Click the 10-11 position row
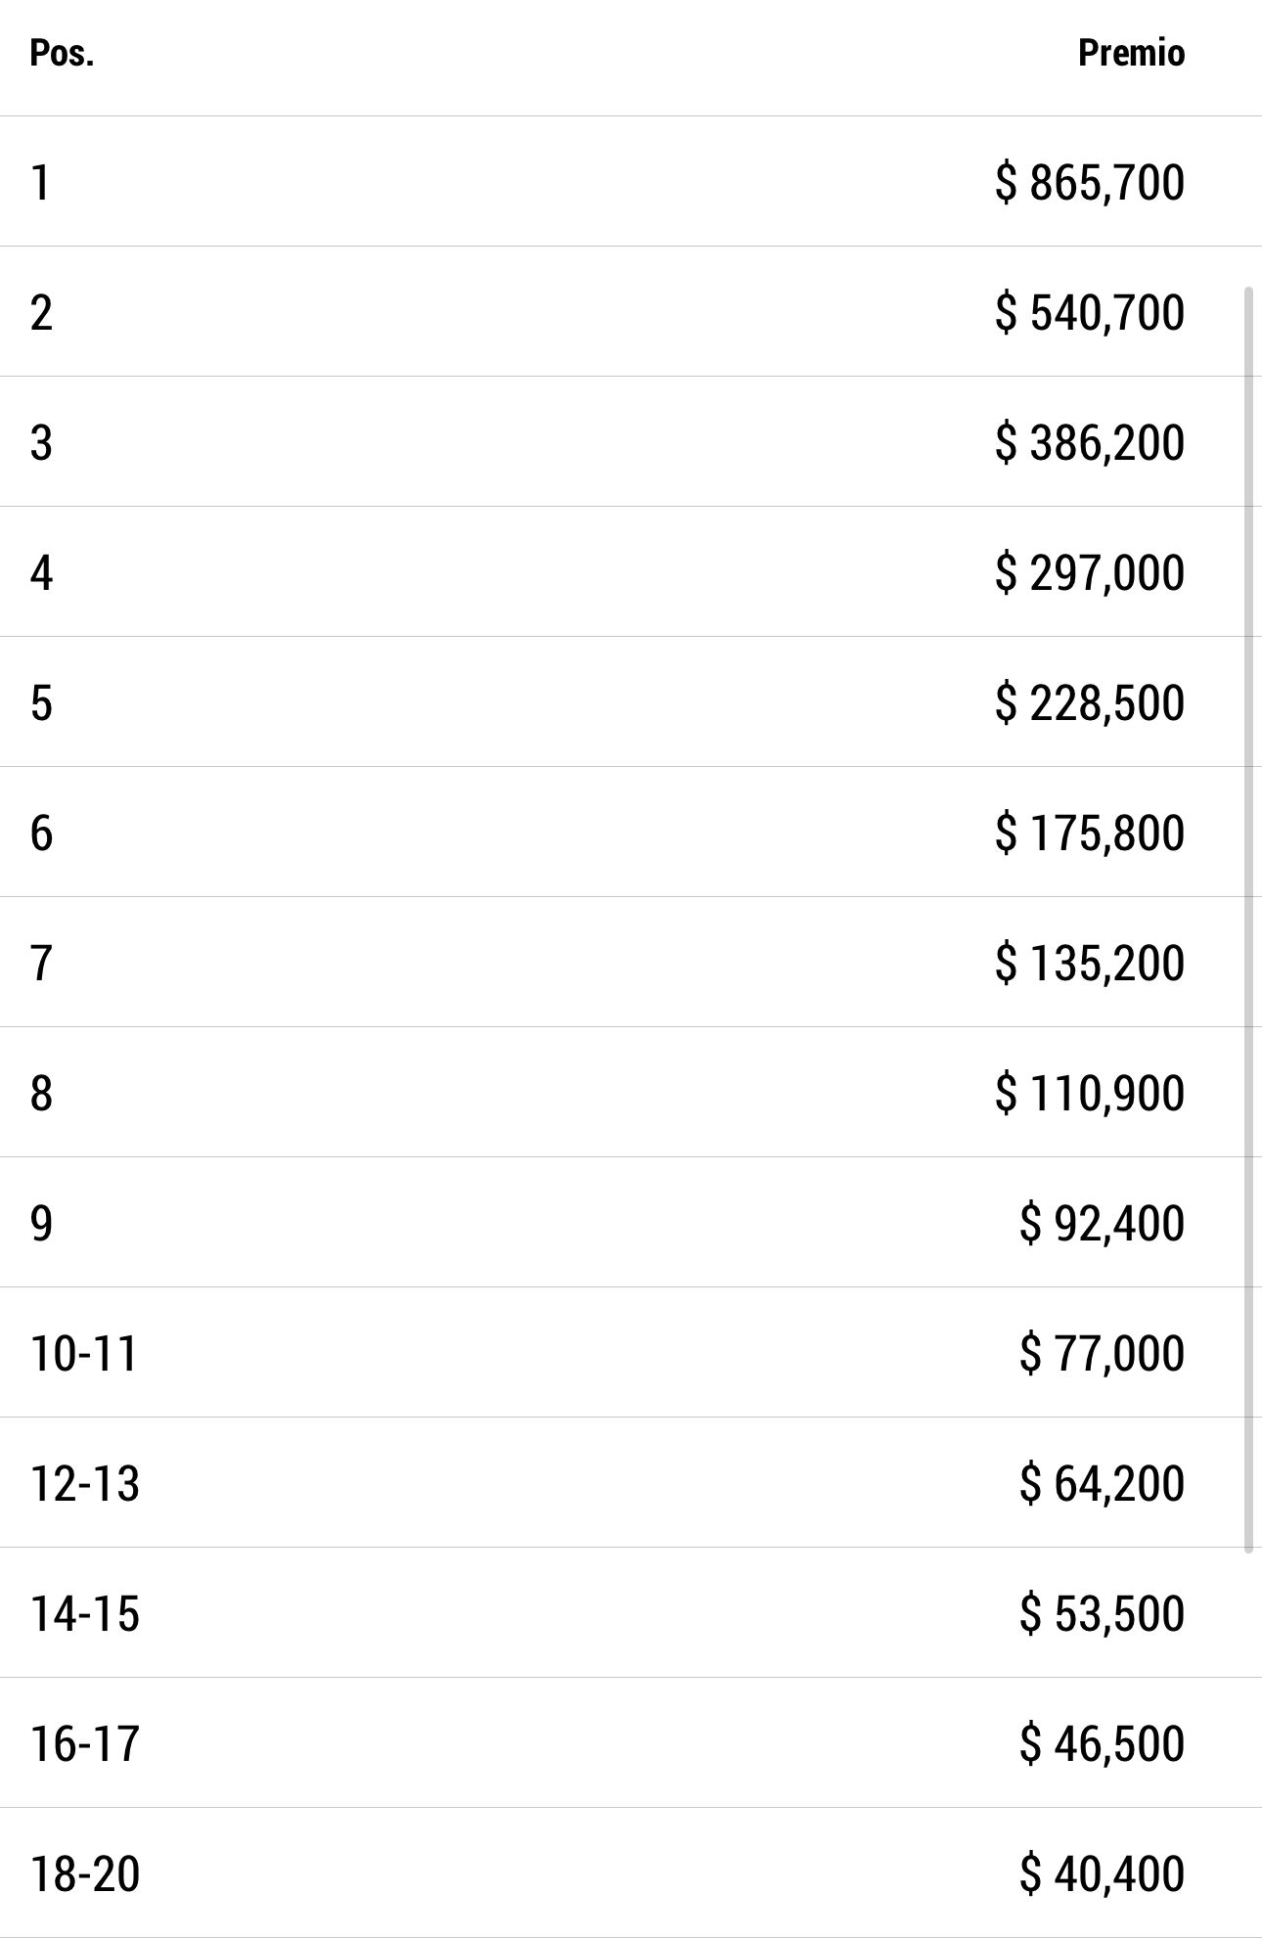 click(631, 1353)
